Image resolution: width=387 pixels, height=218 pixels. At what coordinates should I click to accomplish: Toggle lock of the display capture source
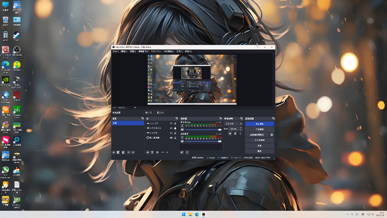(175, 138)
